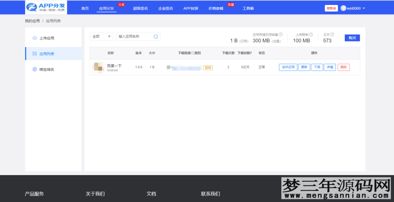Click 应用列表 breadcrumb text
The image size is (394, 202).
point(53,21)
